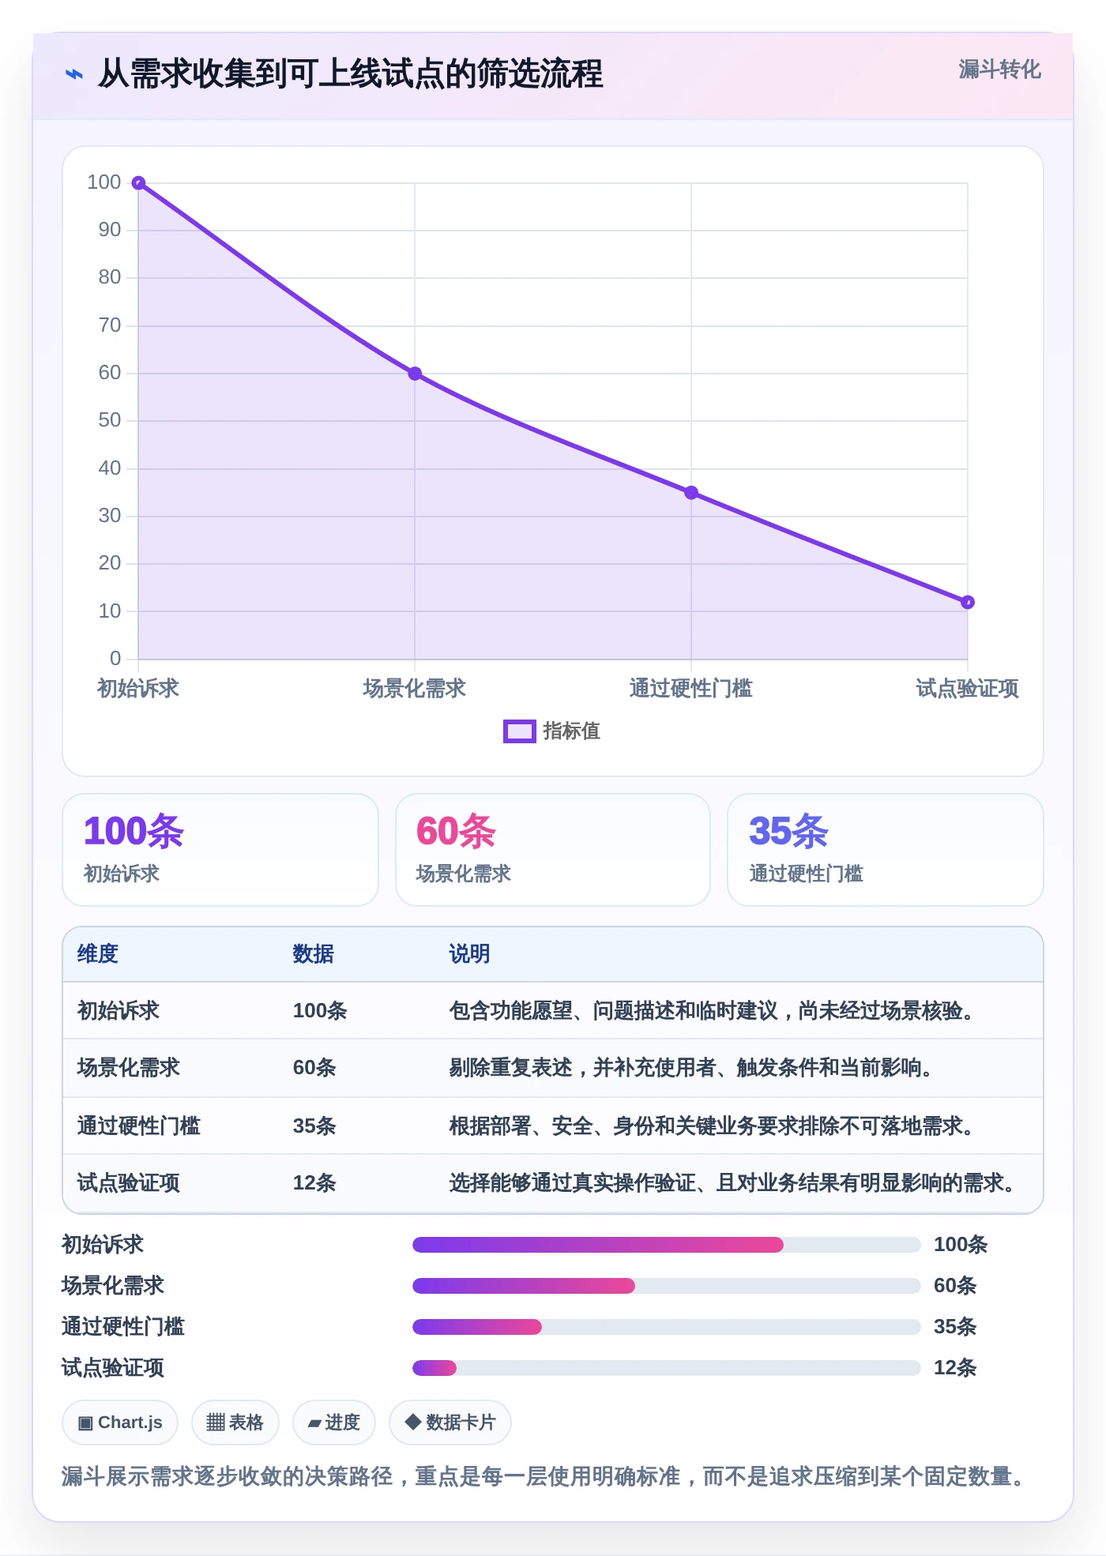Click the 指标值 legend color swatch
This screenshot has width=1106, height=1556.
pyautogui.click(x=519, y=731)
